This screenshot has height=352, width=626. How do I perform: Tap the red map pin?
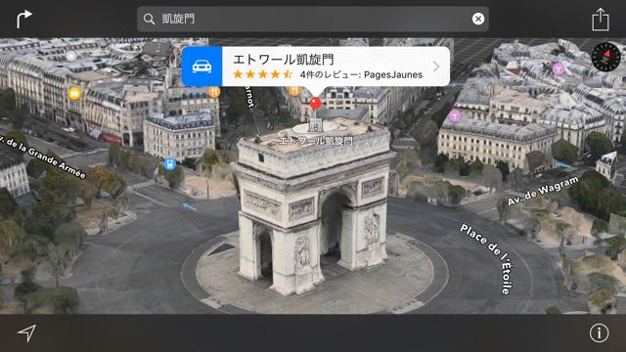tap(315, 103)
